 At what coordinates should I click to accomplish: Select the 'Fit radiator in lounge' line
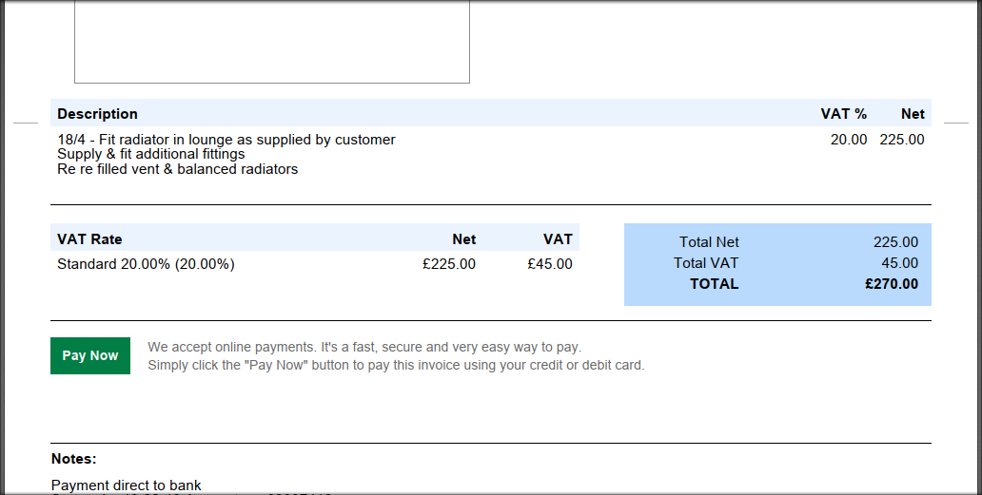pos(226,140)
